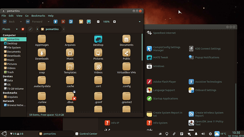Open MATE Tweak in Control Center

pyautogui.click(x=157, y=57)
